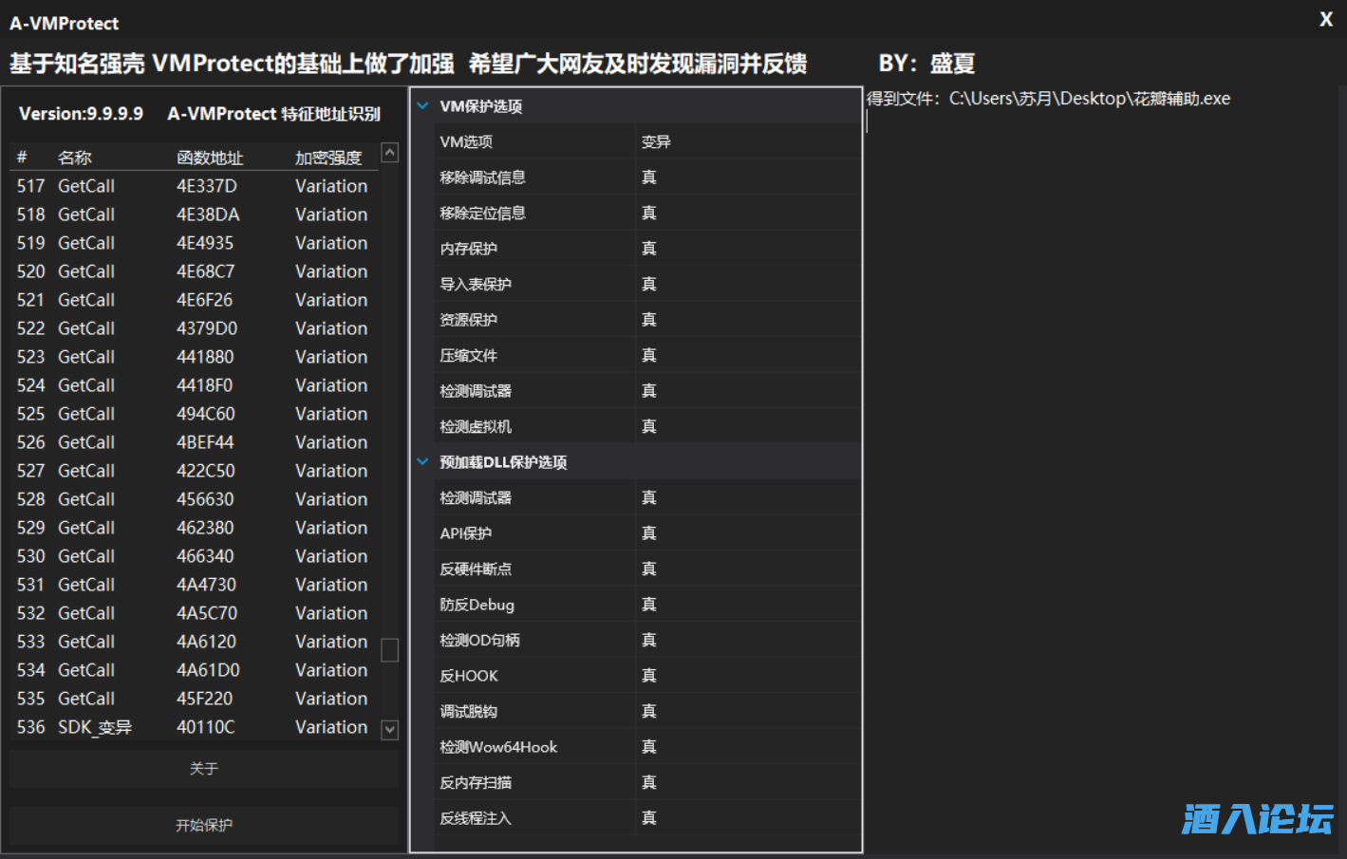Open the 真 value dropdown for 检测Wow64Hook
The height and width of the screenshot is (859, 1347).
748,747
